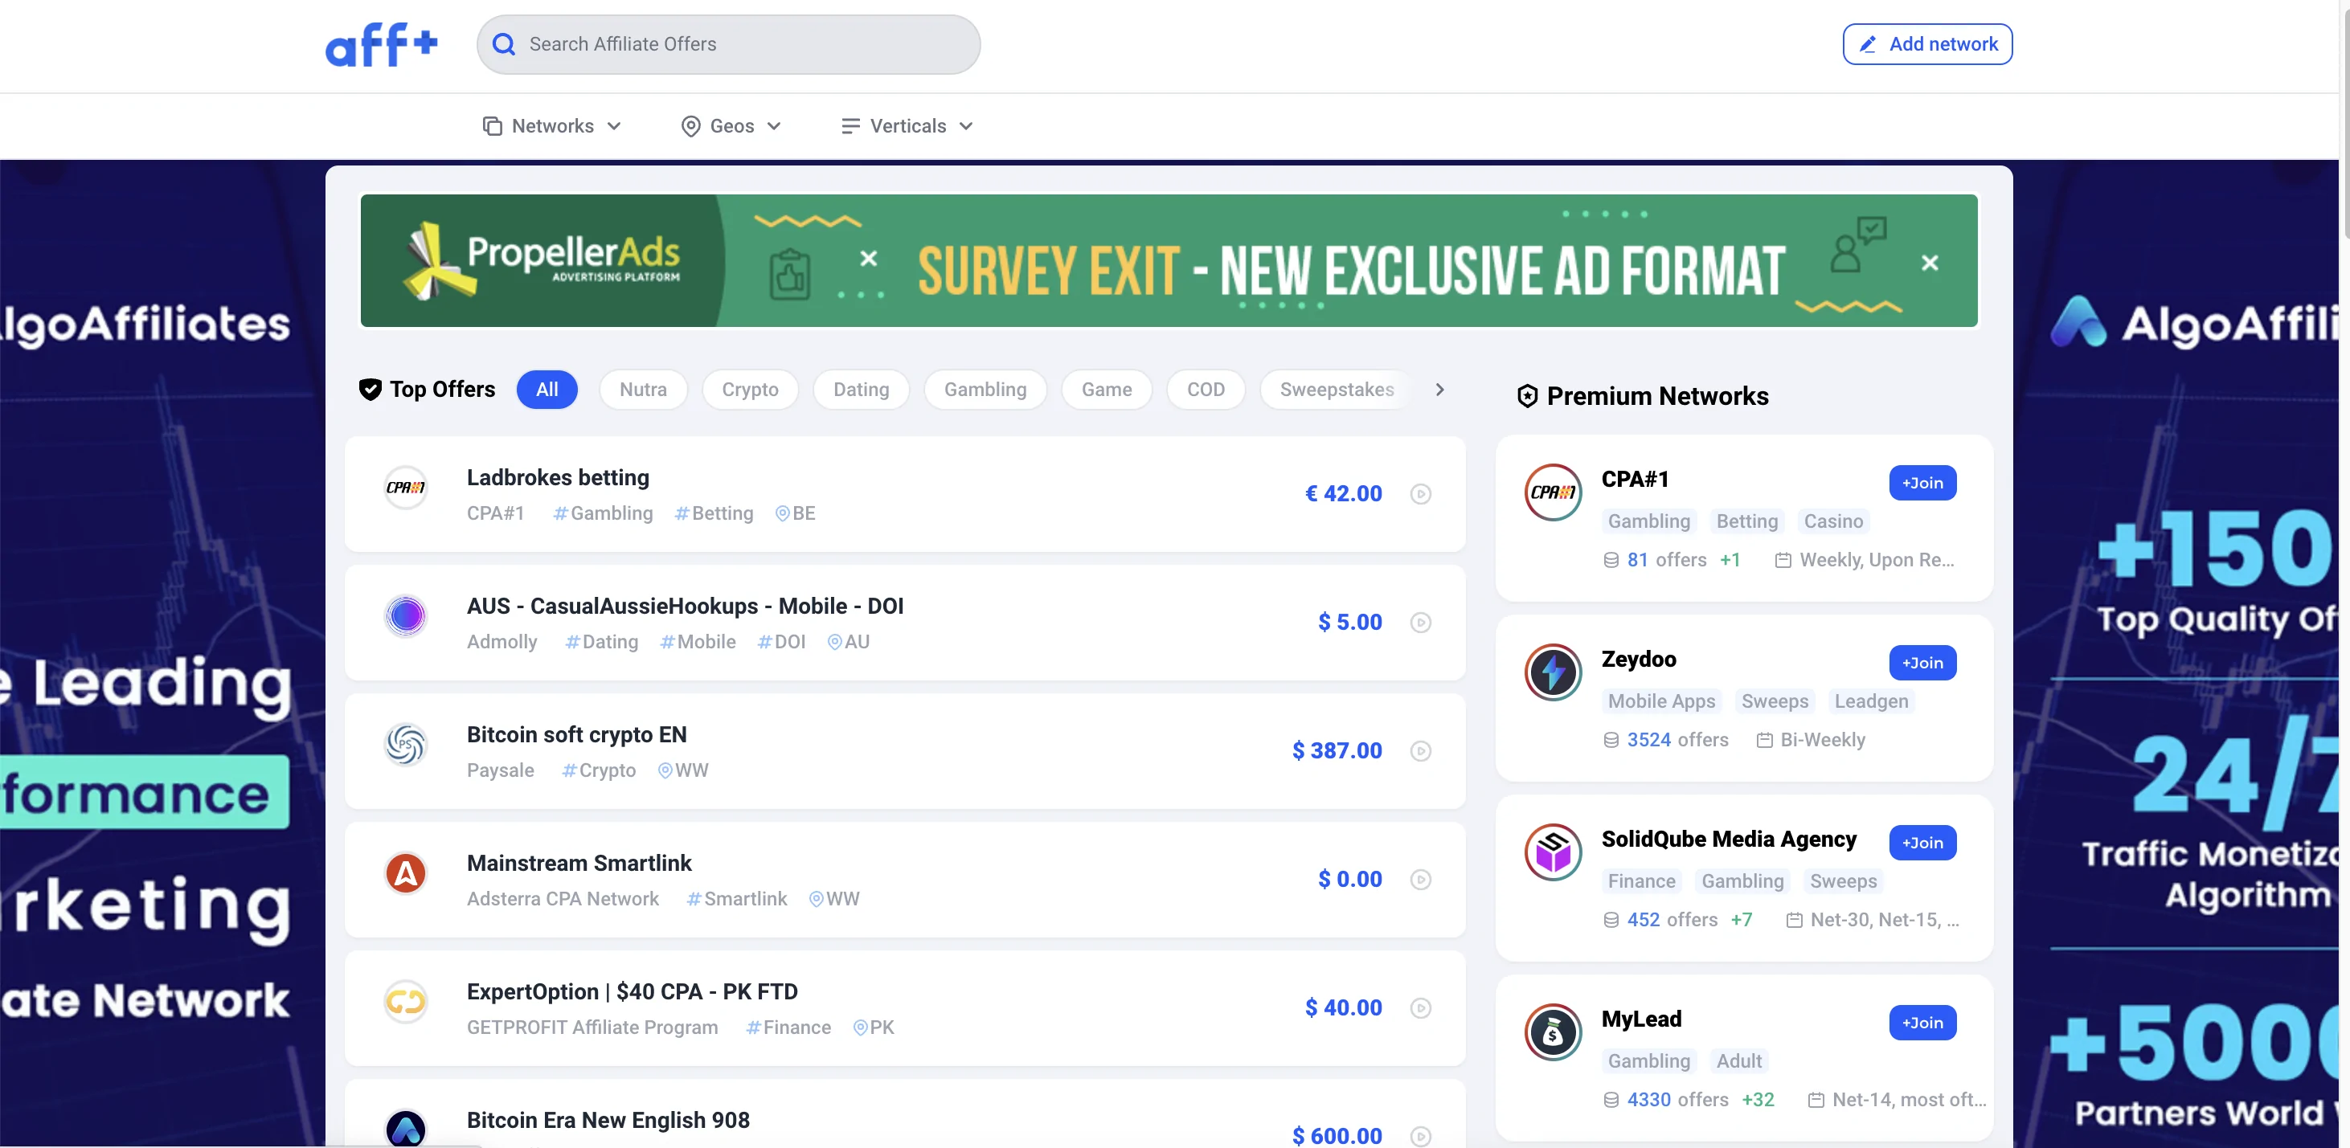This screenshot has width=2350, height=1148.
Task: Click the BE geo tag
Action: click(795, 513)
